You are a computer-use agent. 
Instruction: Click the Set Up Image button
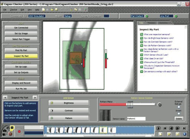point(21,34)
